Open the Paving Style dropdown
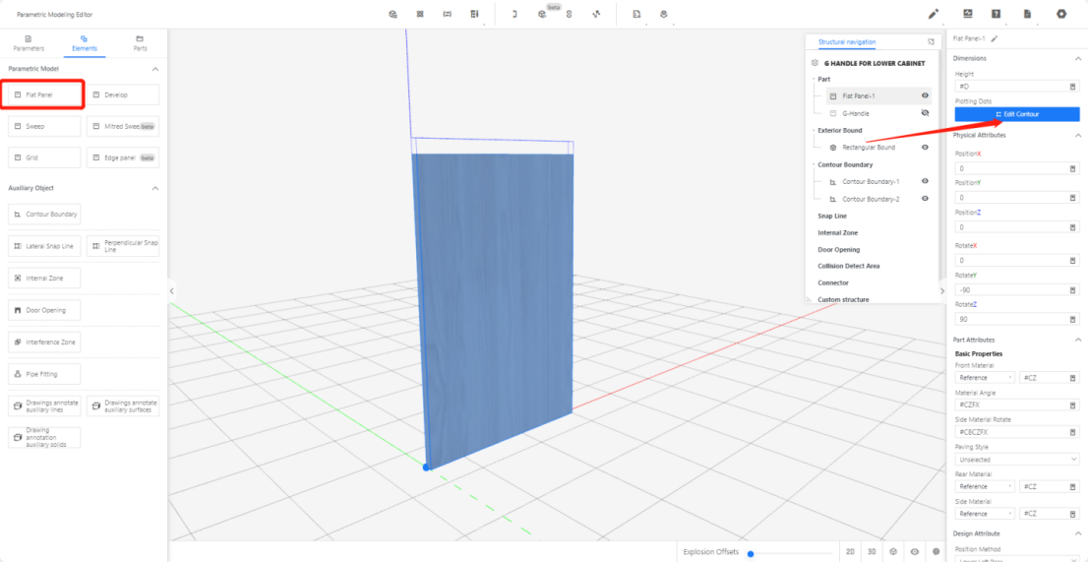Image resolution: width=1089 pixels, height=562 pixels. (x=1016, y=459)
